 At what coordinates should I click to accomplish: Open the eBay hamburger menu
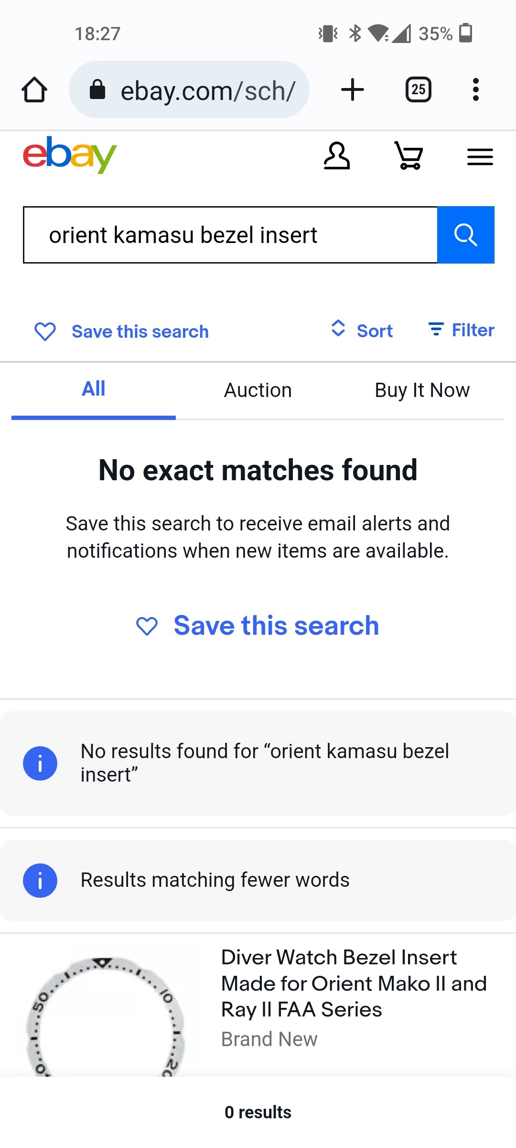480,156
